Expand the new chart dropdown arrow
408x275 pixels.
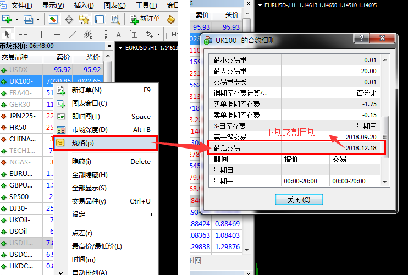click(x=17, y=19)
